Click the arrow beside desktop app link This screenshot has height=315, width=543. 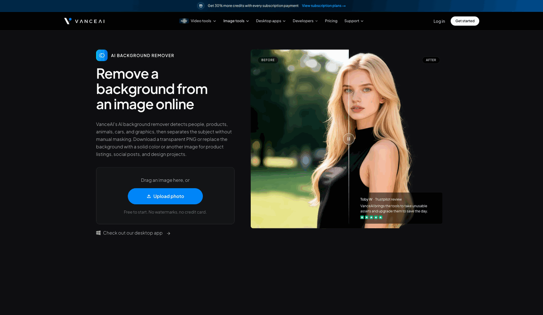tap(169, 233)
